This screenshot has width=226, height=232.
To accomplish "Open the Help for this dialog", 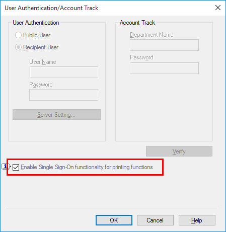I will pyautogui.click(x=197, y=220).
